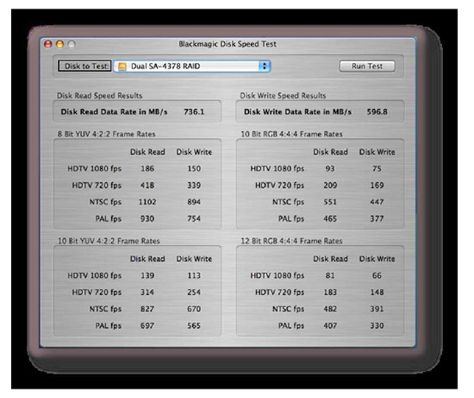The height and width of the screenshot is (398, 474).
Task: Click the value 183 in 12 Bit RGB table
Action: (330, 293)
